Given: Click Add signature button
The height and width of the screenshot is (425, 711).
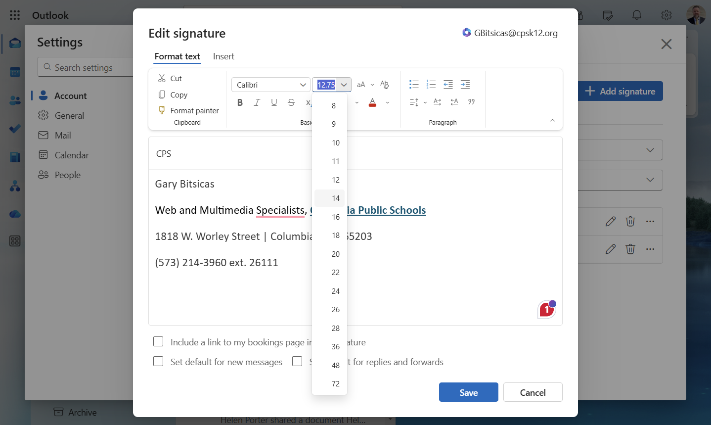Looking at the screenshot, I should (620, 91).
